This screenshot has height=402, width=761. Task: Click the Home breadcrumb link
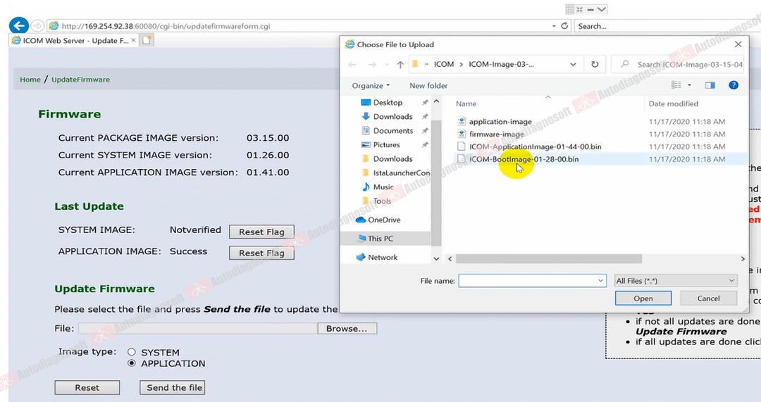[30, 80]
